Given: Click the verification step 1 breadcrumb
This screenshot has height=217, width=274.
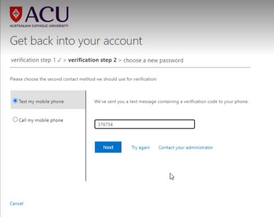Looking at the screenshot, I should (33, 60).
